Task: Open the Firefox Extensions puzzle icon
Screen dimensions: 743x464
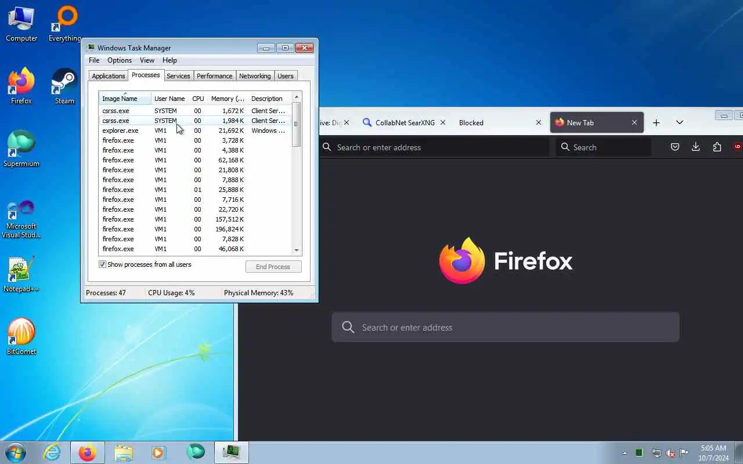Action: (x=717, y=147)
